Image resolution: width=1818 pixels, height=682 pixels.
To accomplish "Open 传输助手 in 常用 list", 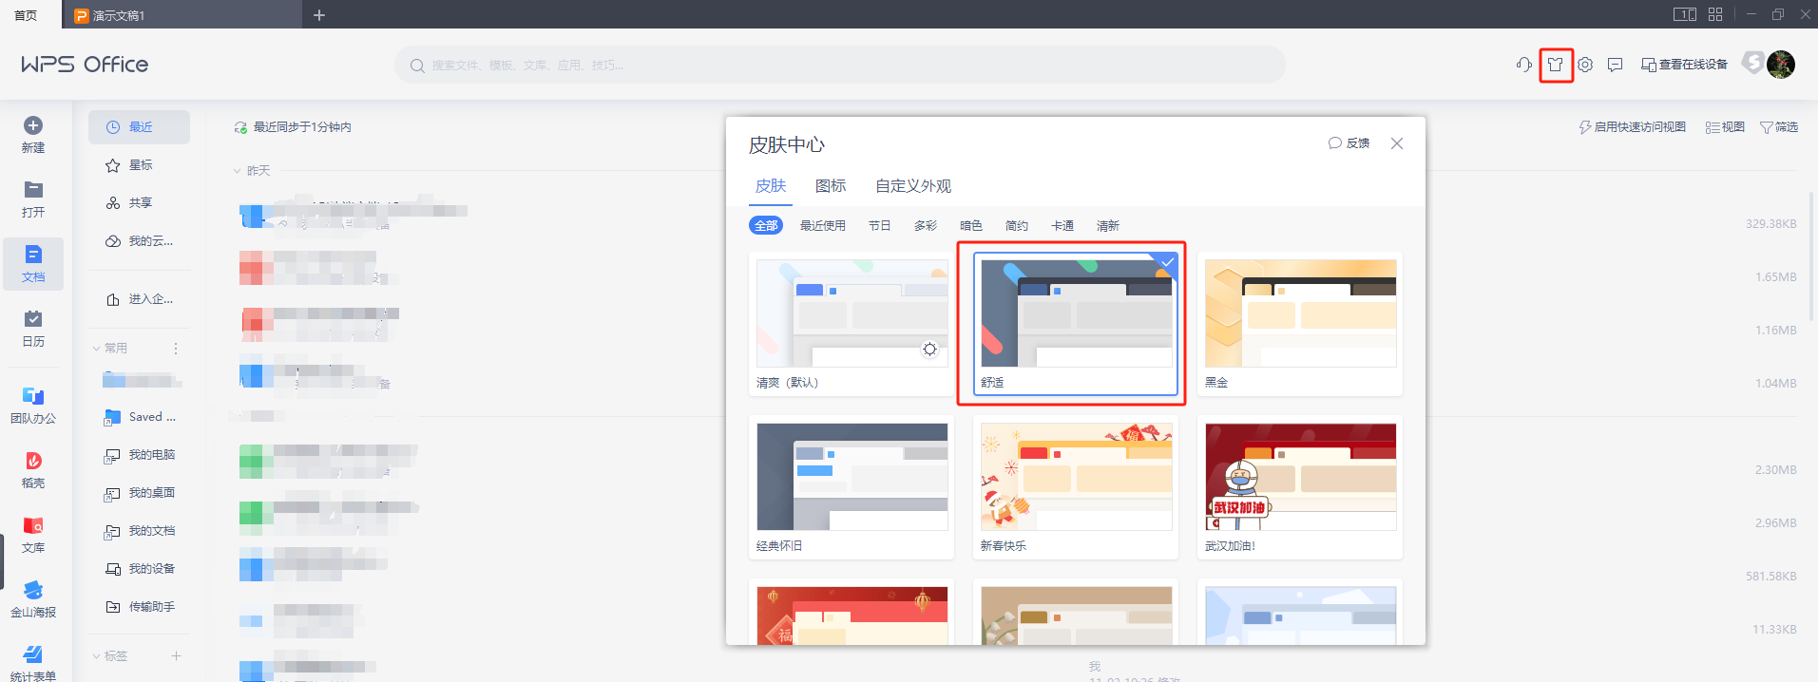I will [139, 607].
